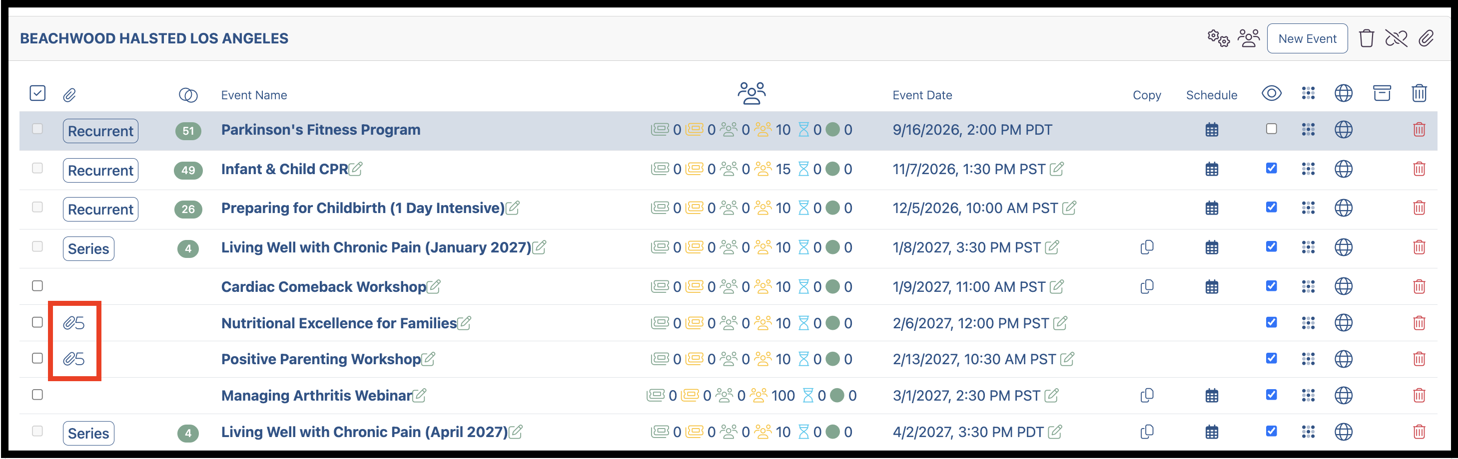
Task: Click attachments count for Nutritional Excellence for Families
Action: click(x=74, y=323)
